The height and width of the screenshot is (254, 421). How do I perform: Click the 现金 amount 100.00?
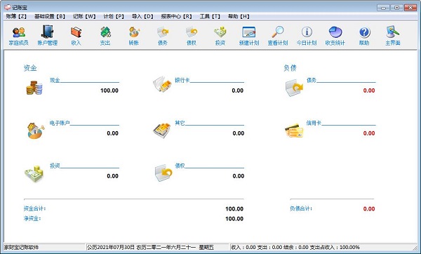(109, 91)
